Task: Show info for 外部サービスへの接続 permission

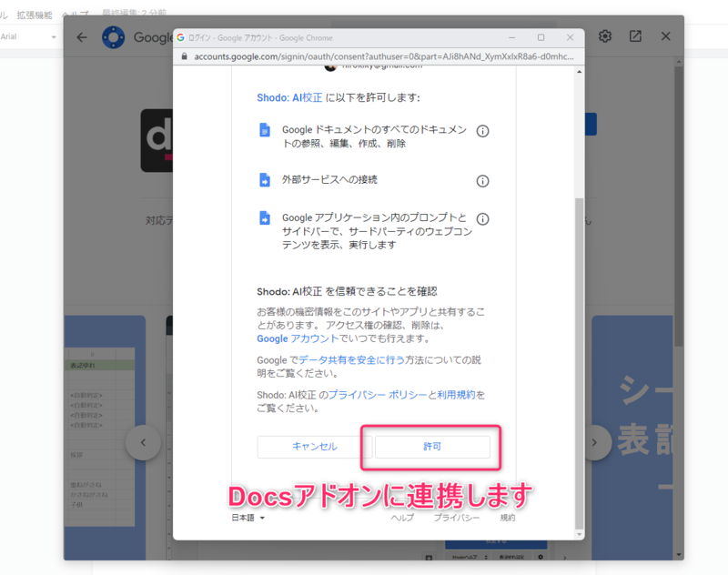Action: (x=483, y=181)
